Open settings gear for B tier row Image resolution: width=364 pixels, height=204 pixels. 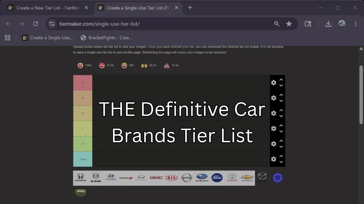pos(274,113)
